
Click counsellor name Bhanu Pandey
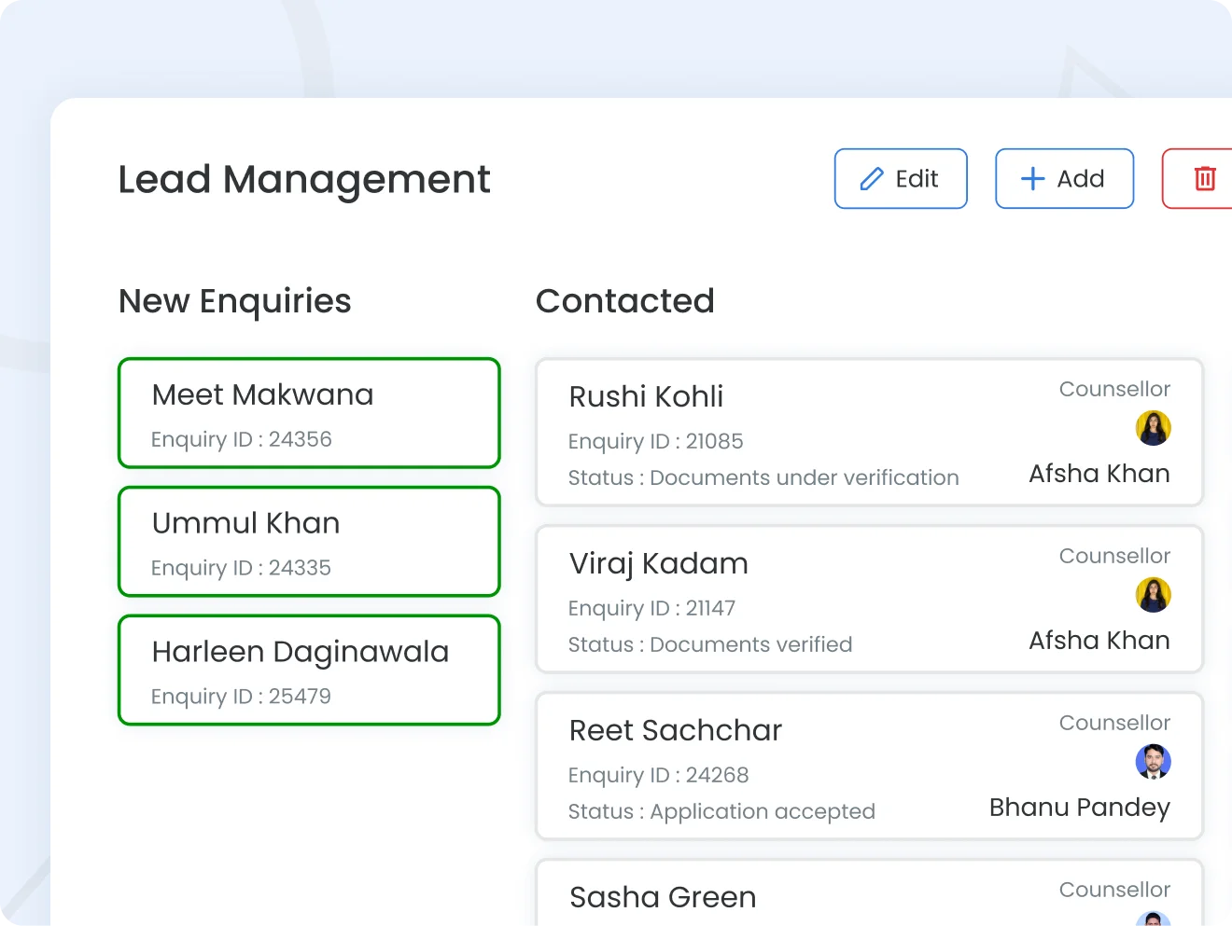coord(1079,808)
